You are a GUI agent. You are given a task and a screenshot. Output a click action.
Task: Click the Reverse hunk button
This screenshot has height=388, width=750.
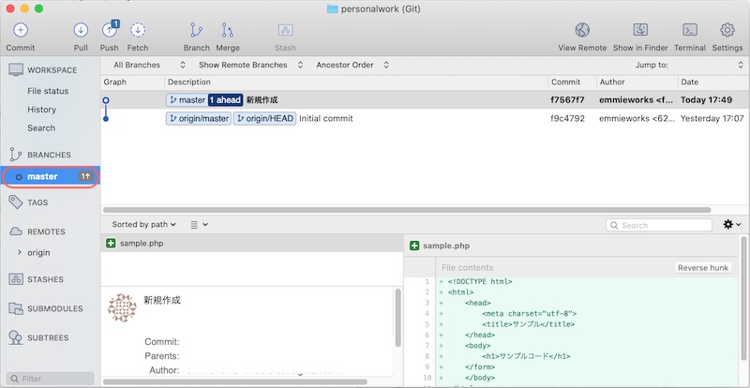click(x=702, y=267)
